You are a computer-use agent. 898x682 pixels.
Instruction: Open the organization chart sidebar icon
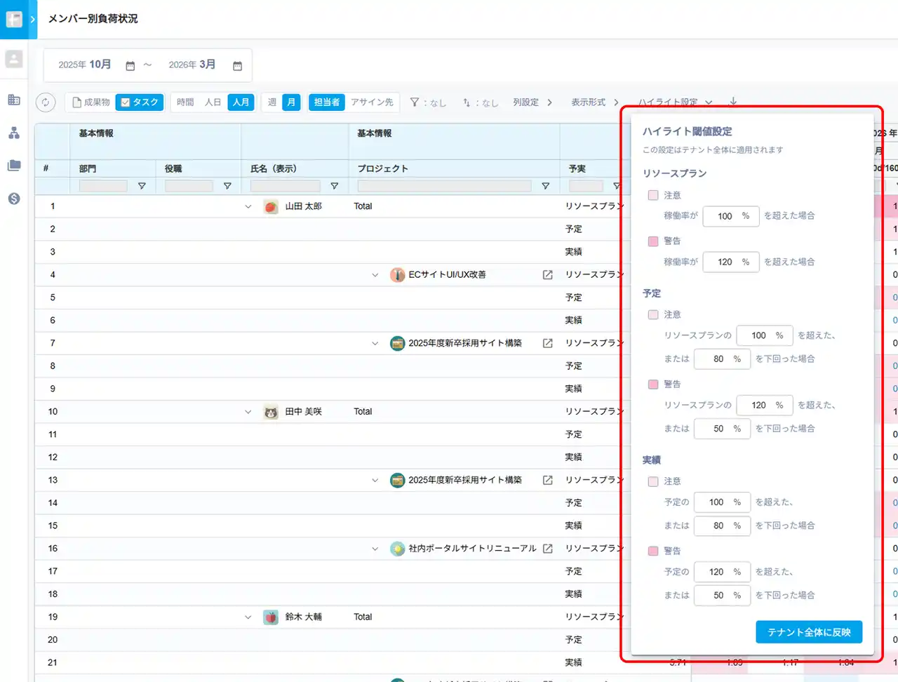pos(14,133)
